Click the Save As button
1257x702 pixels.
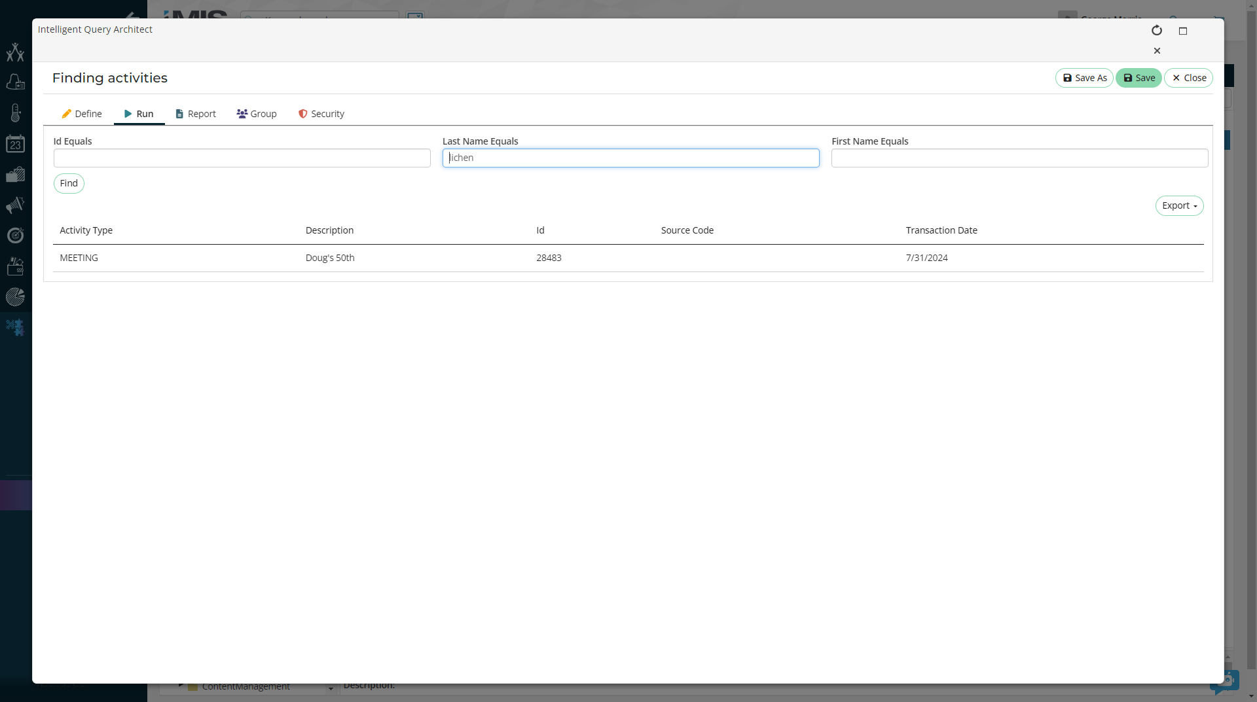click(1084, 78)
